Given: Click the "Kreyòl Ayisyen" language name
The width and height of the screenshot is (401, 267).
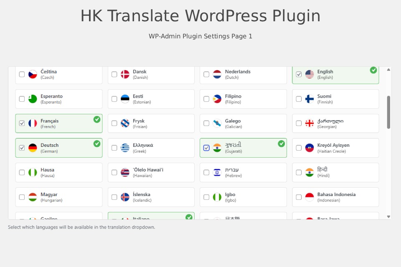Looking at the screenshot, I should pyautogui.click(x=333, y=145).
